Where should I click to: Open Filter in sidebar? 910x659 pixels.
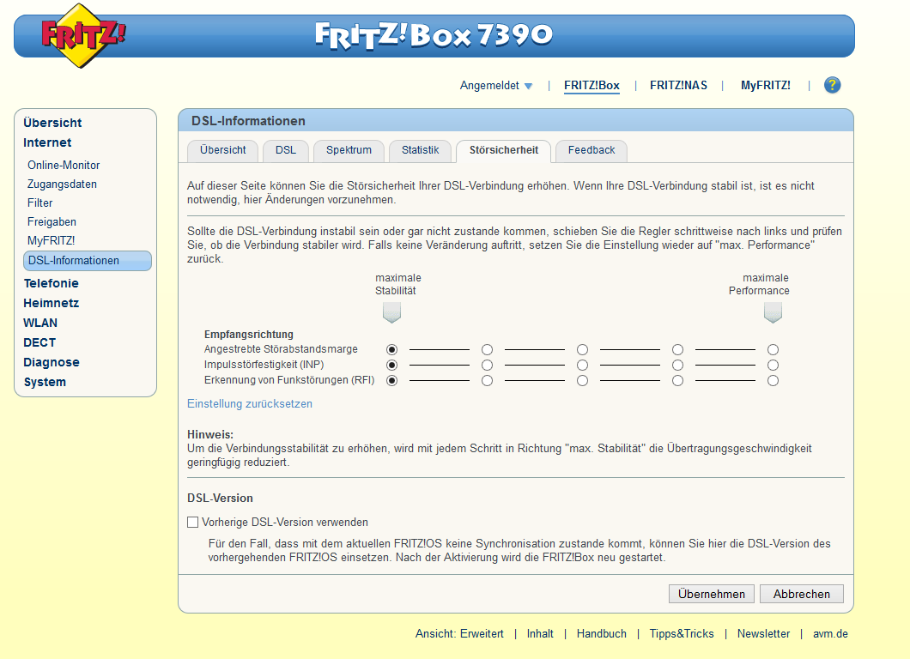pyautogui.click(x=40, y=203)
